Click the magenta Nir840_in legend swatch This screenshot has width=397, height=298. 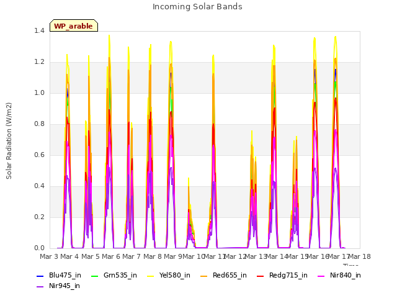tap(321, 276)
